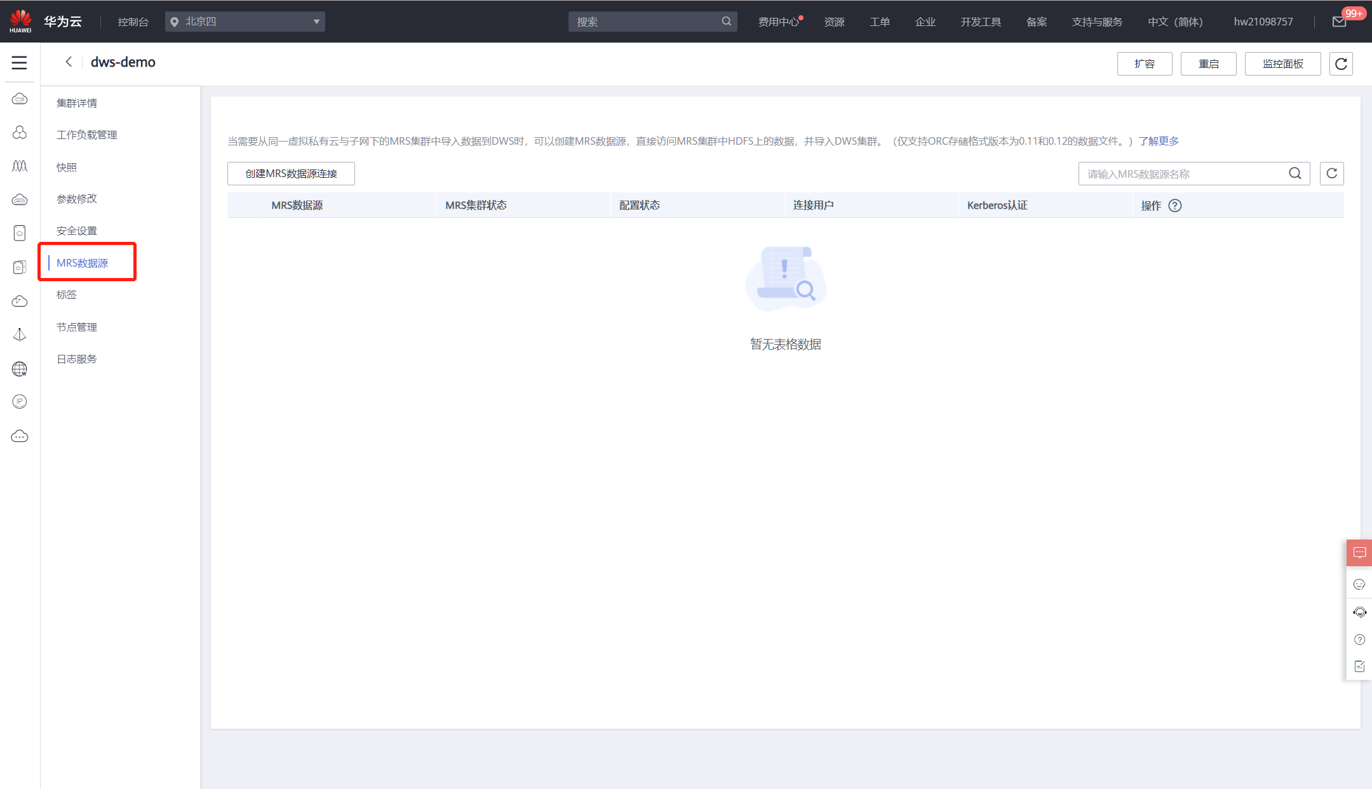Open the customer service headset icon
This screenshot has width=1372, height=789.
click(x=1359, y=612)
